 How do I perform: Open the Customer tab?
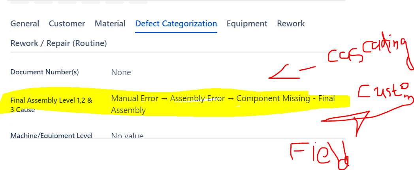[67, 24]
